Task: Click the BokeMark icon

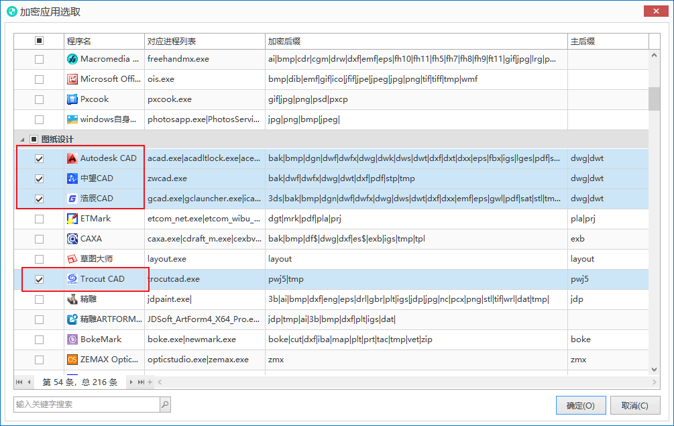Action: coord(72,339)
